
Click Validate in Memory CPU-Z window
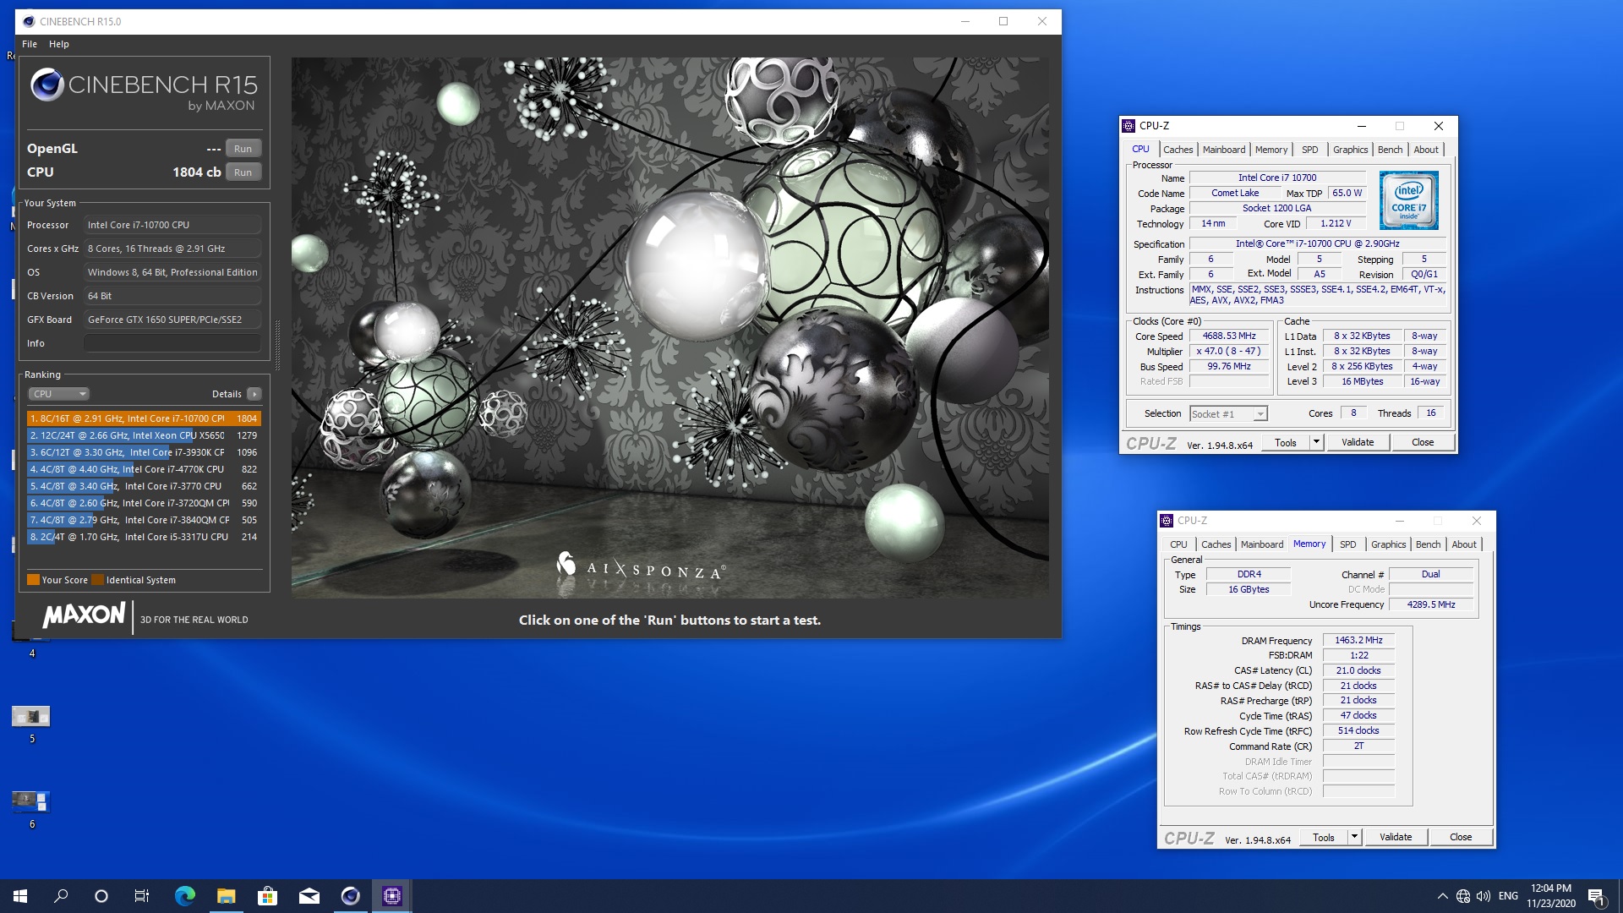[1396, 838]
